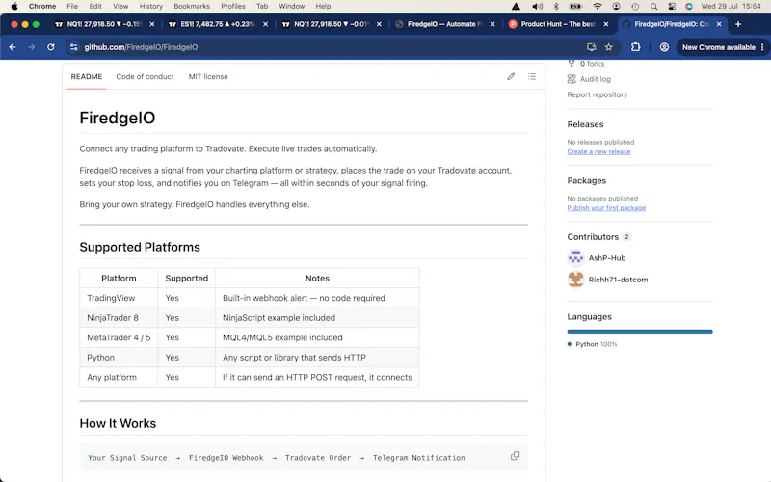The image size is (771, 482).
Task: Click the Bluetooth menu bar icon
Action: [x=557, y=7]
